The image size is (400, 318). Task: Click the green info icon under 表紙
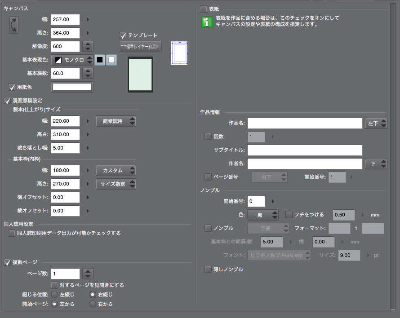point(207,22)
